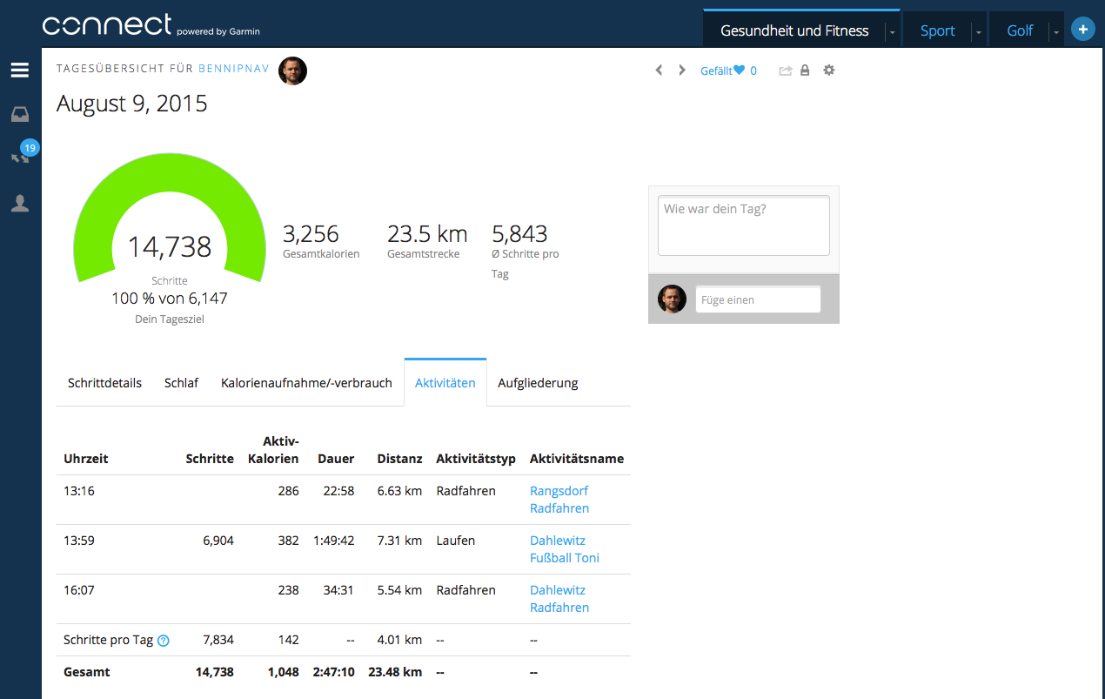Open the sync icon with the 19 badge
Screen dimensions: 1105x699
click(20, 158)
